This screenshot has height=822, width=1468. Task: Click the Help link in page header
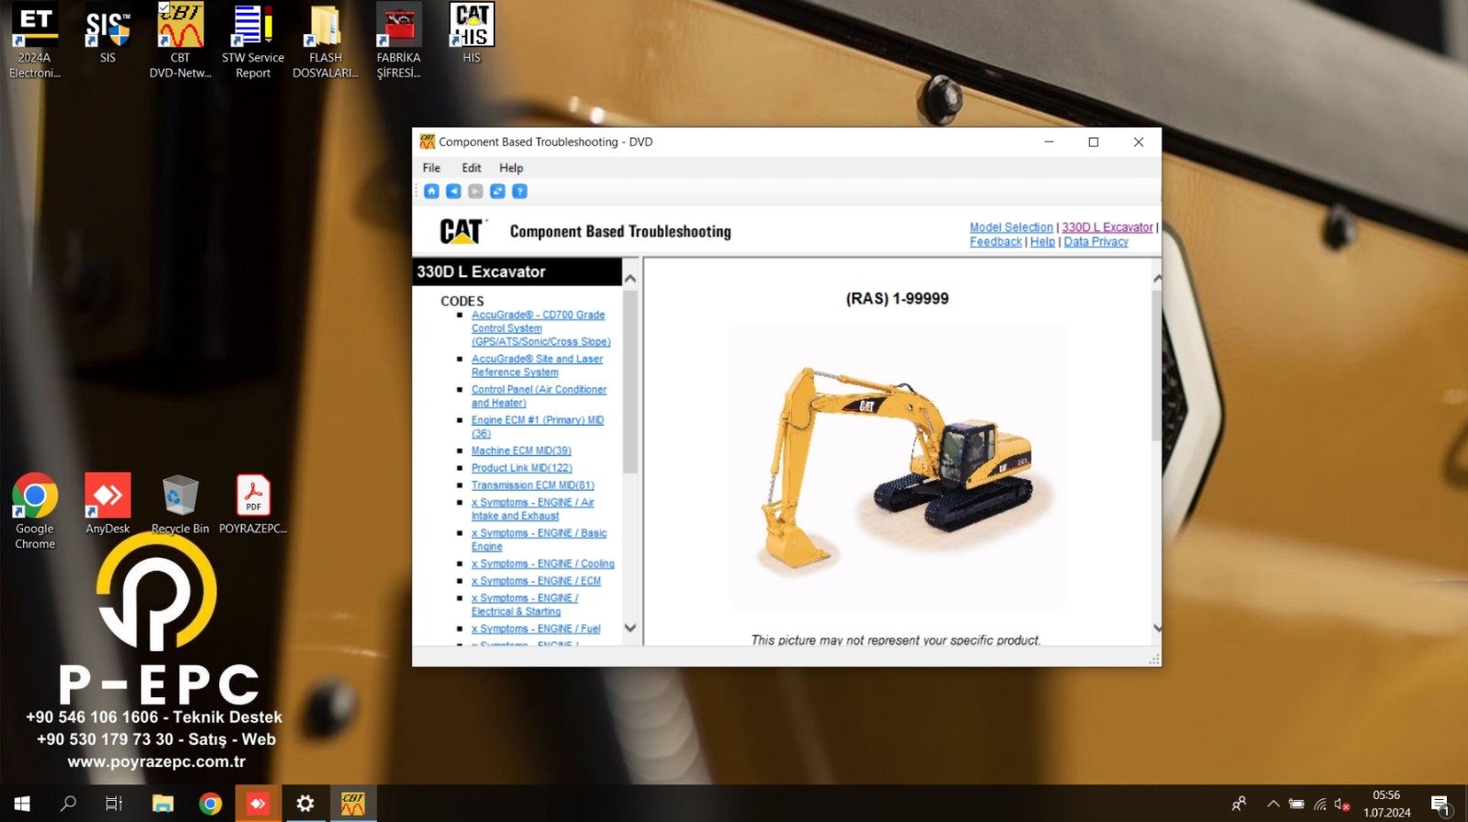tap(1042, 242)
